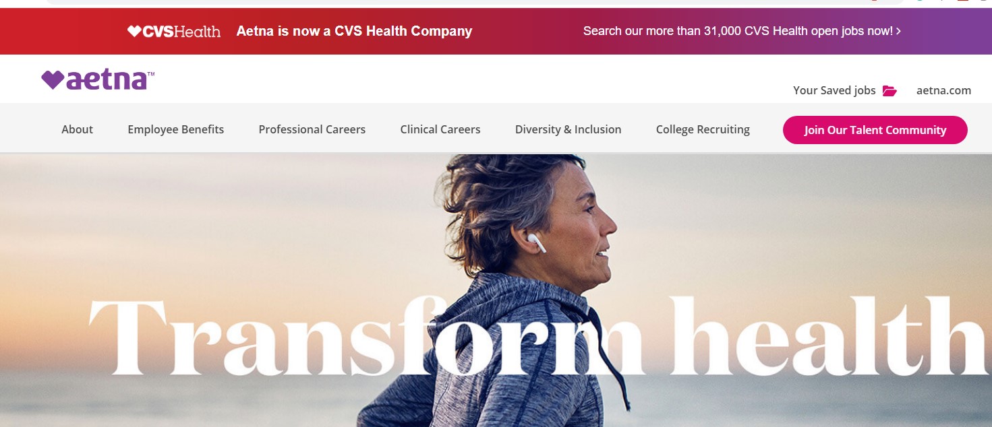Go to Clinical Careers section
992x427 pixels.
pyautogui.click(x=440, y=129)
